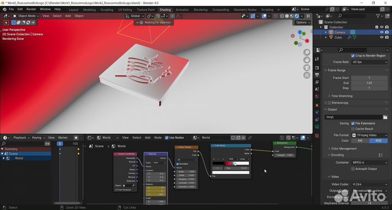392x210 pixels.
Task: Pause the viewport render preview
Action: click(x=308, y=16)
